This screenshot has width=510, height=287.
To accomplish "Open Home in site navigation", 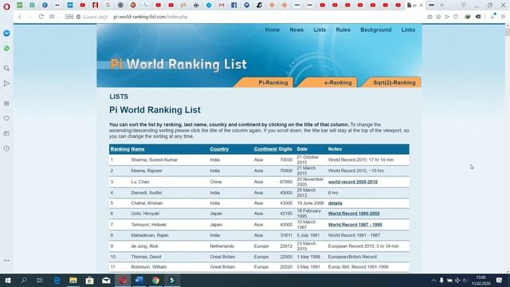I will 273,30.
